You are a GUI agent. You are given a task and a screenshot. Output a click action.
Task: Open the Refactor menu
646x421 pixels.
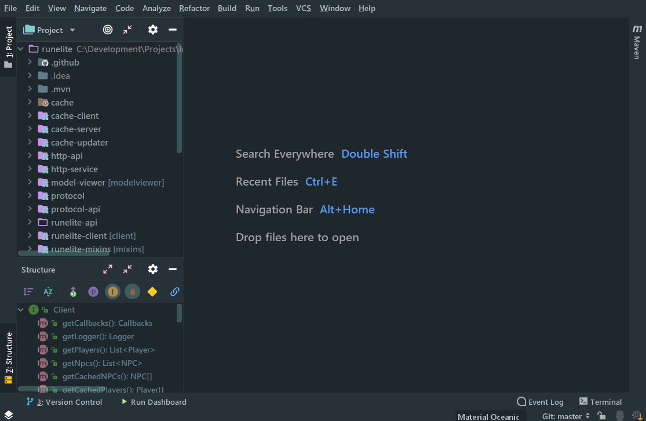click(194, 8)
